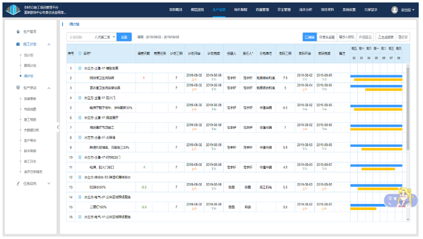423x239 pixels.
Task: Click the scrollbar down arrow at table bottom
Action: [x=408, y=219]
